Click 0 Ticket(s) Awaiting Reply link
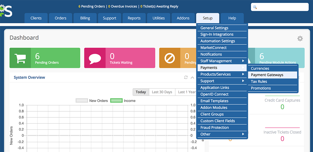Viewport: 313px width, 152px height. [159, 6]
